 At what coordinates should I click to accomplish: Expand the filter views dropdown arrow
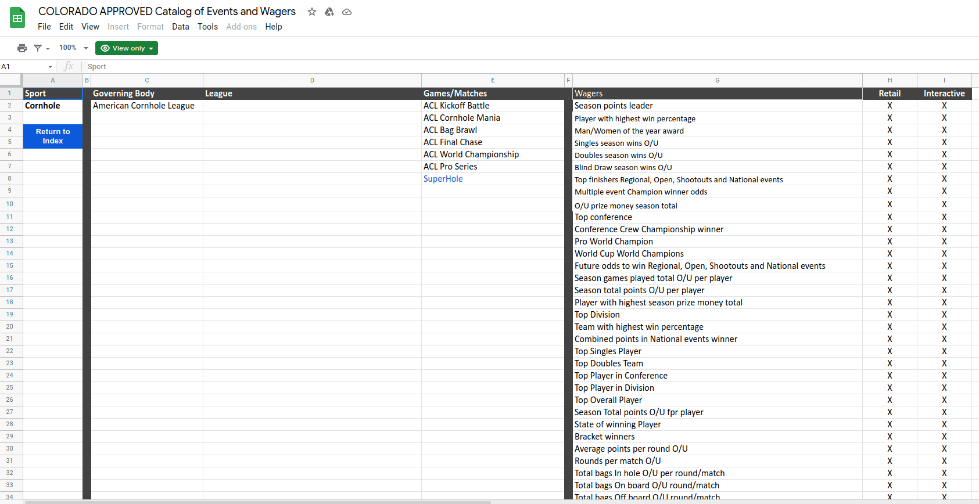[48, 49]
